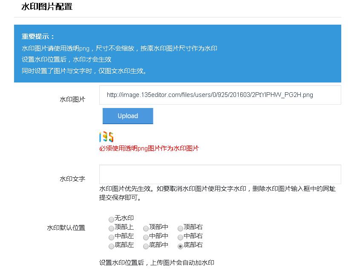This screenshot has height=270, width=357.
Task: Click the watermark image URL input field
Action: click(x=220, y=94)
